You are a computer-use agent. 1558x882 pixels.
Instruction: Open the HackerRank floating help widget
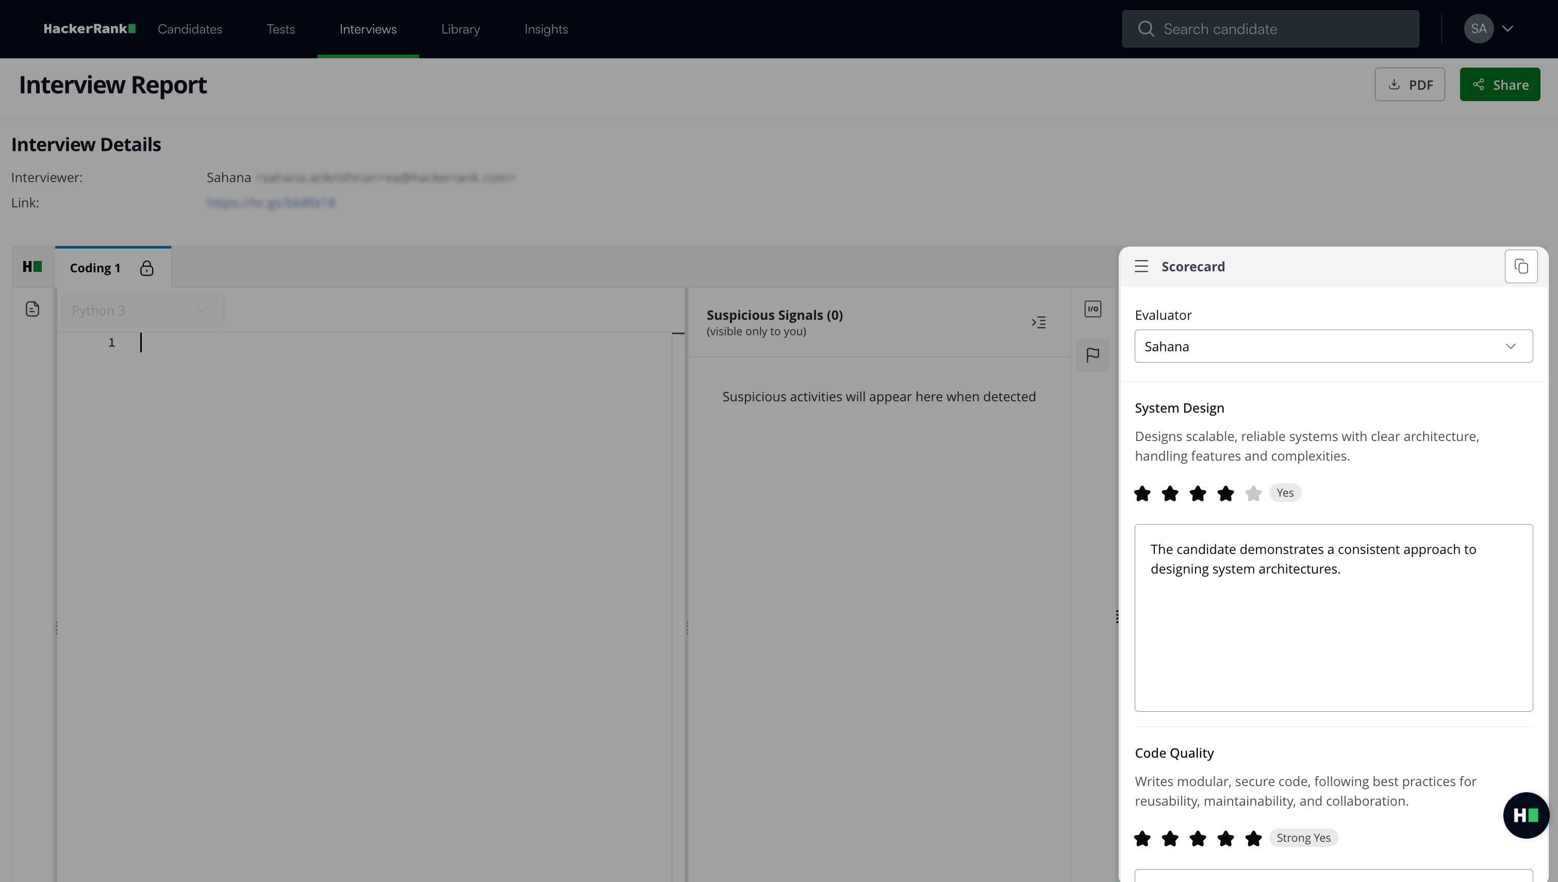pos(1526,815)
